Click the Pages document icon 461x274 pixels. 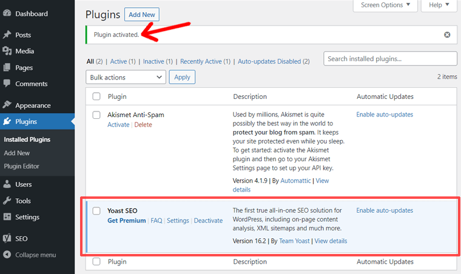pyautogui.click(x=7, y=67)
